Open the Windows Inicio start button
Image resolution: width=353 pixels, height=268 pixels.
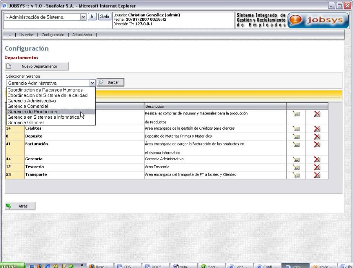[11, 266]
